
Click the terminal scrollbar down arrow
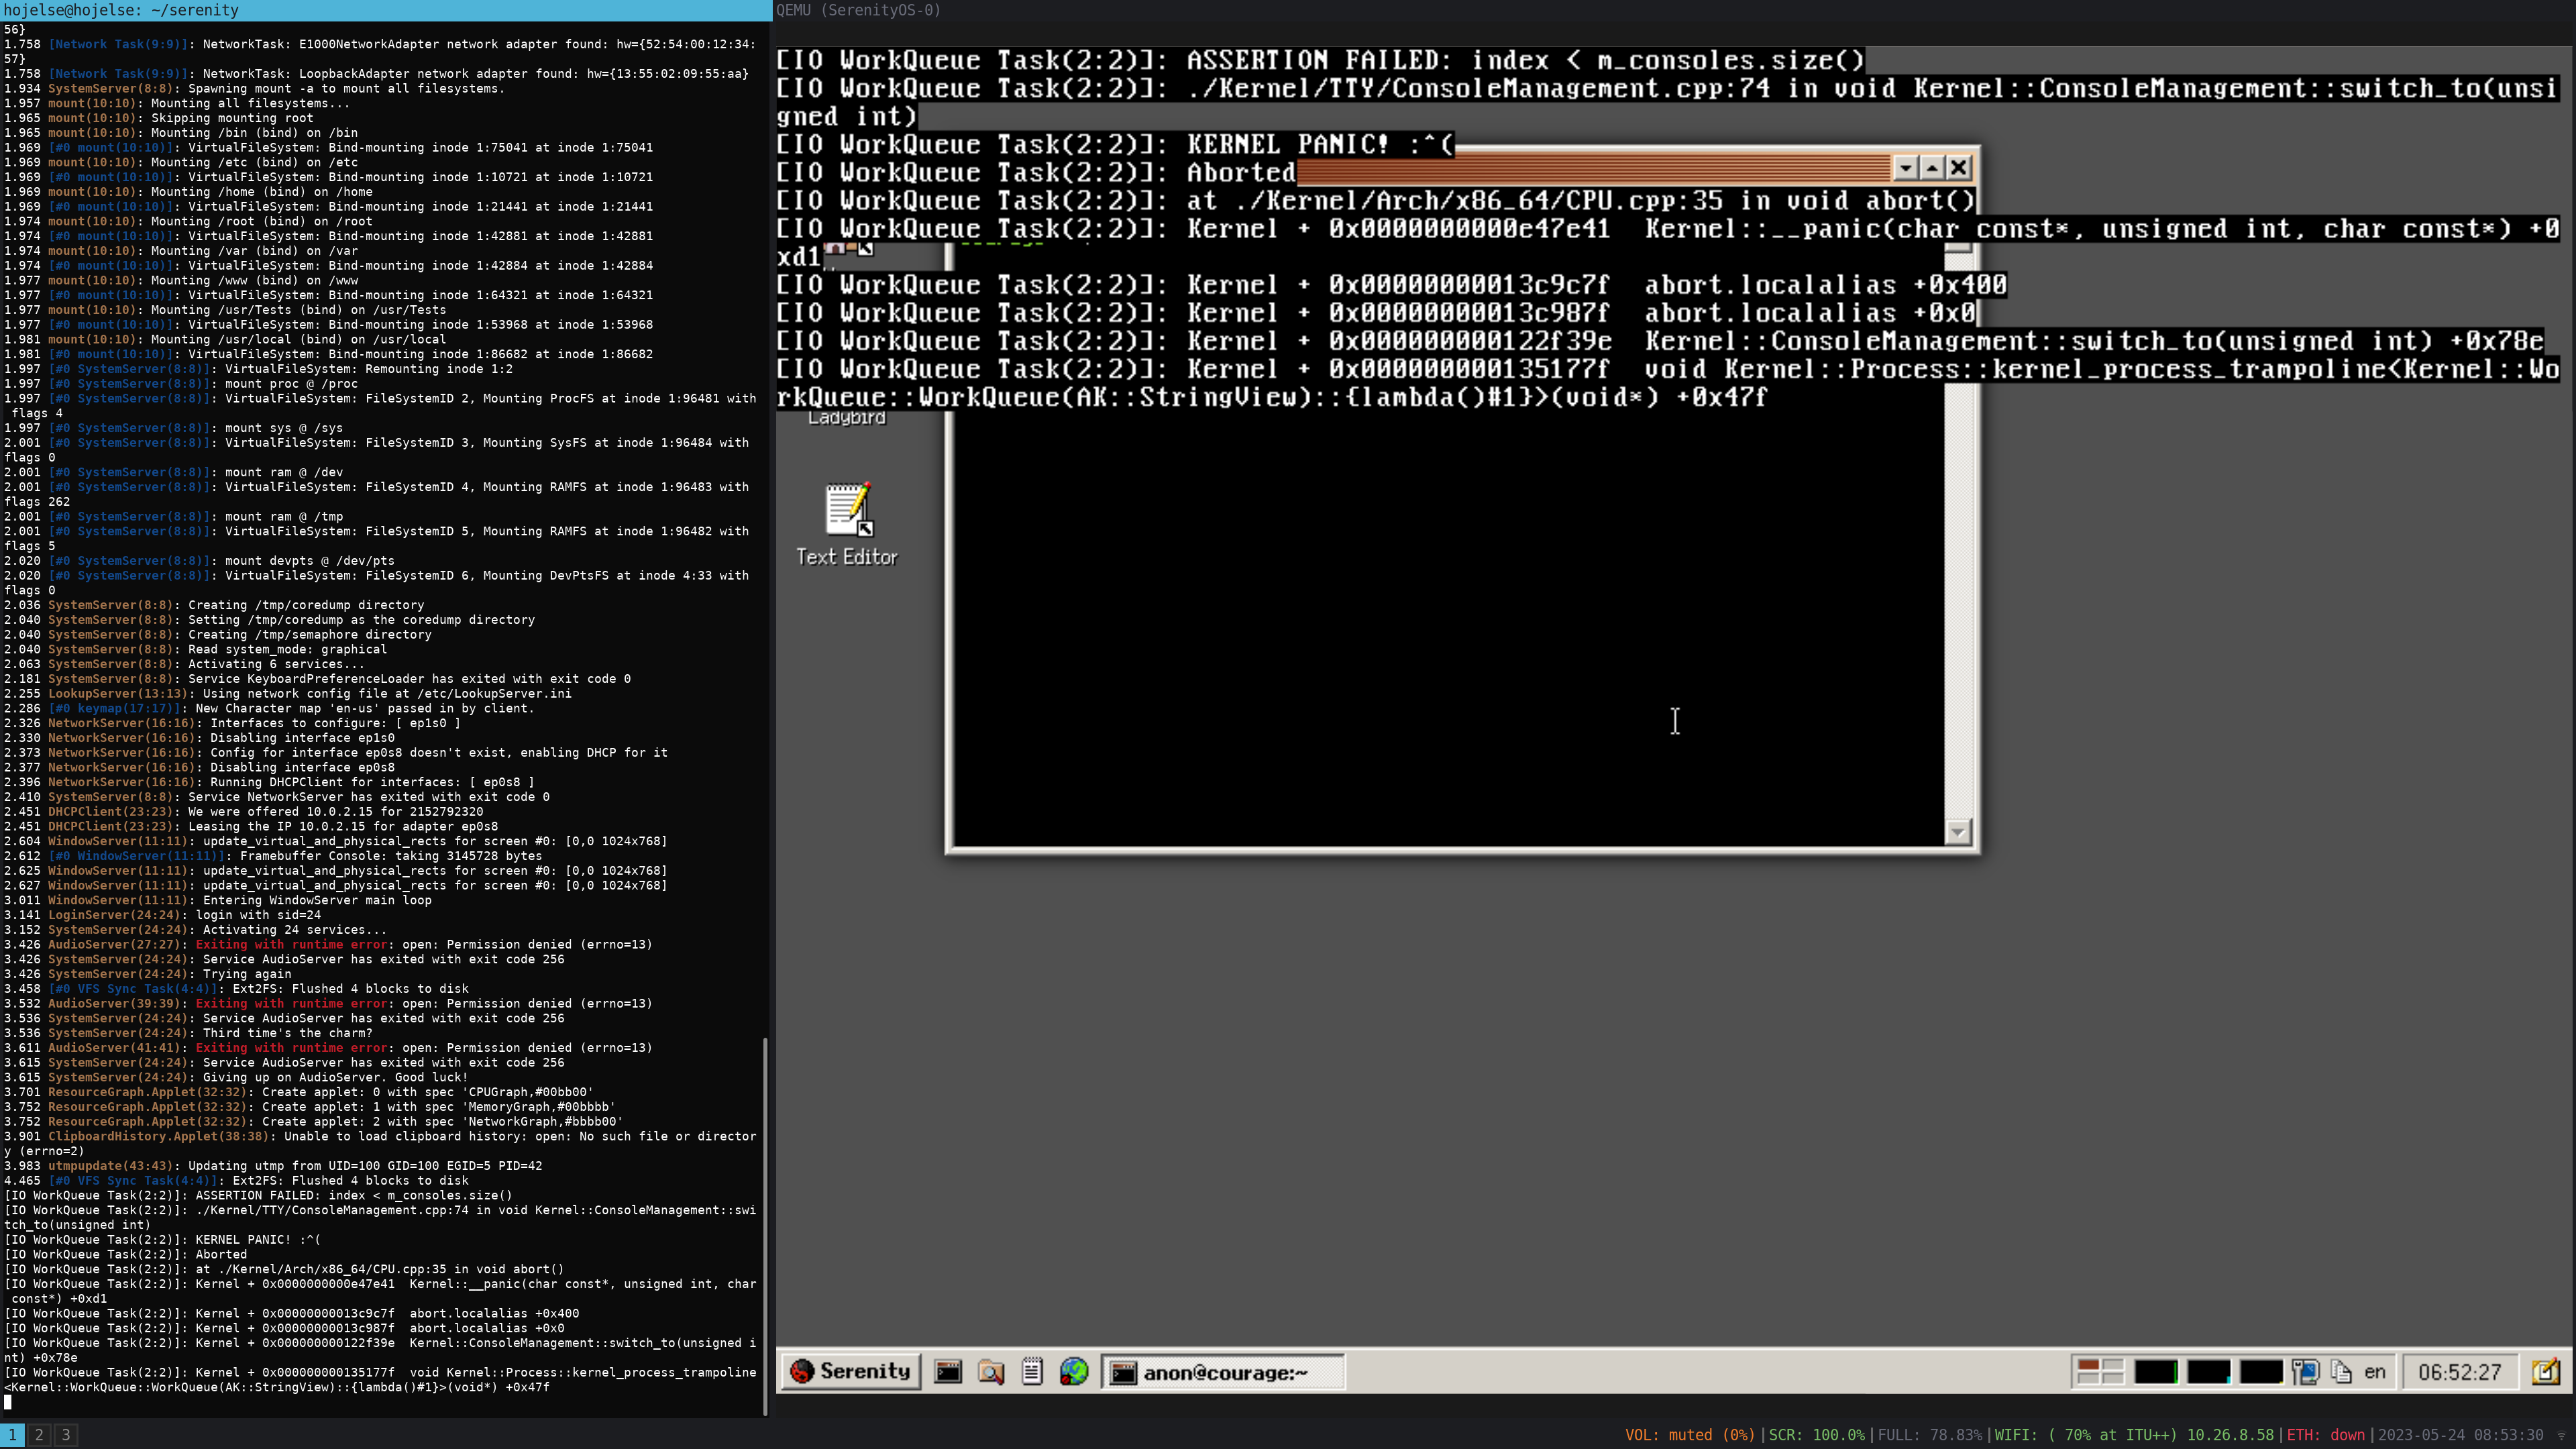click(1958, 832)
